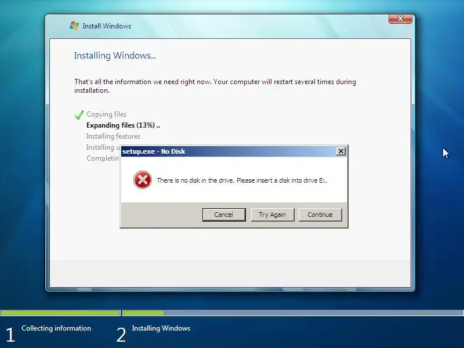Viewport: 464px width, 348px height.
Task: Click the 'Copying files' step text
Action: [x=107, y=114]
